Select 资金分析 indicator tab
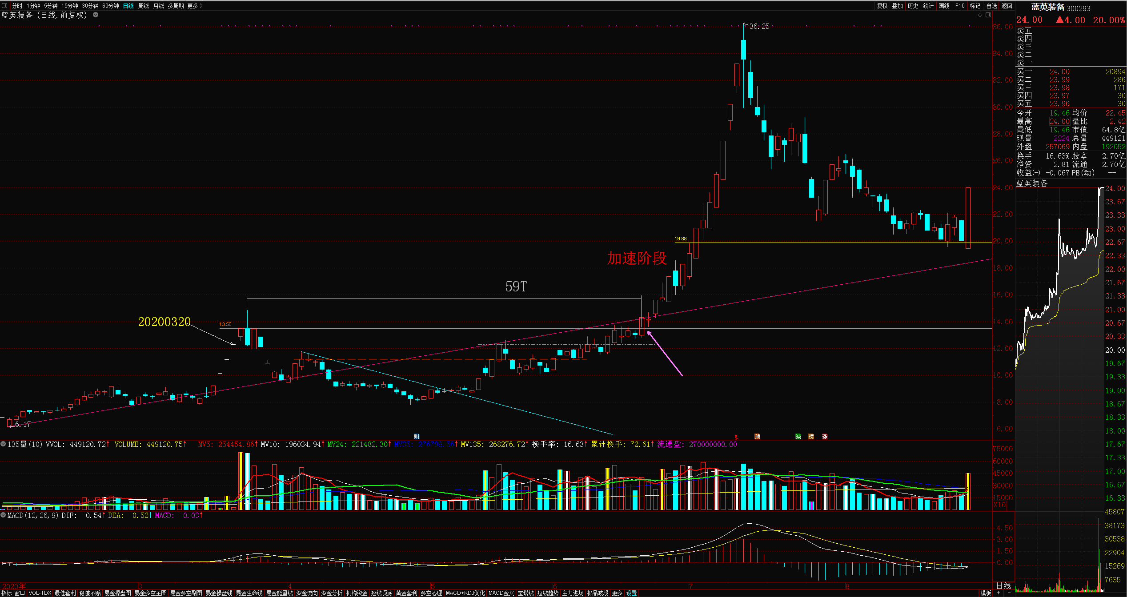The image size is (1127, 597). (332, 593)
